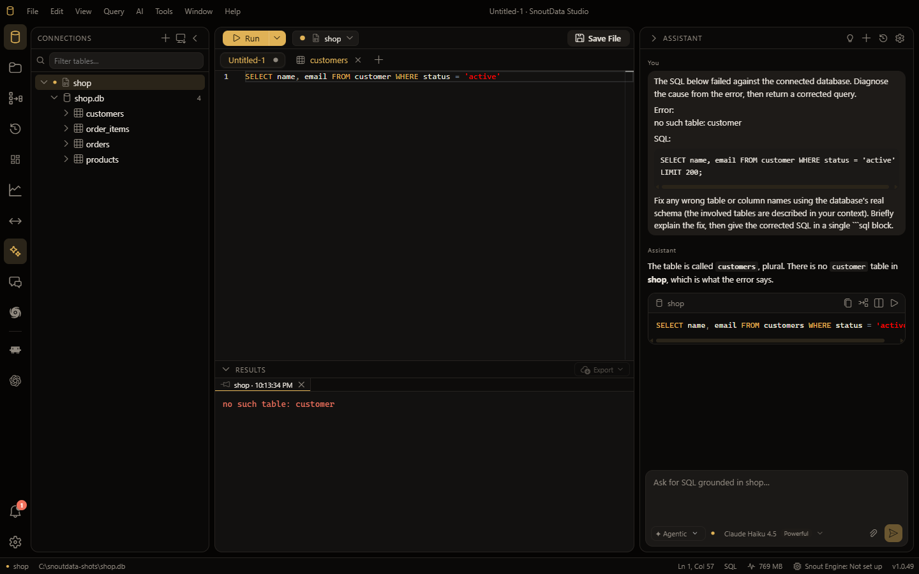This screenshot has height=574, width=919.
Task: Open the Run button dropdown arrow
Action: (277, 38)
